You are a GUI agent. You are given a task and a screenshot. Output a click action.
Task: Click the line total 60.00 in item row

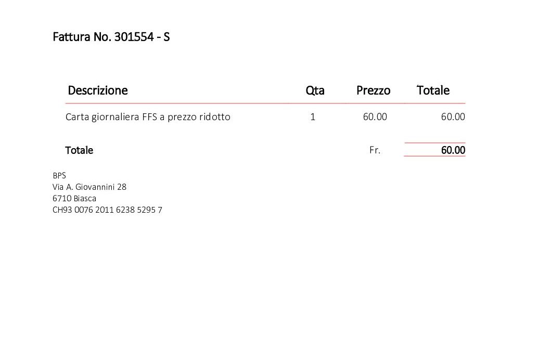(453, 117)
